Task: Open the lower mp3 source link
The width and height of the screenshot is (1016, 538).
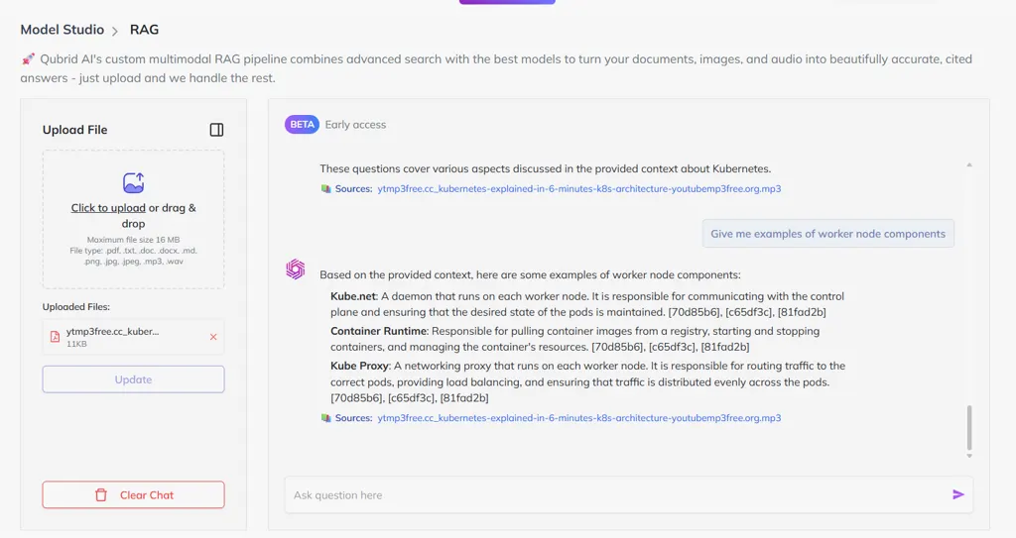Action: click(579, 418)
